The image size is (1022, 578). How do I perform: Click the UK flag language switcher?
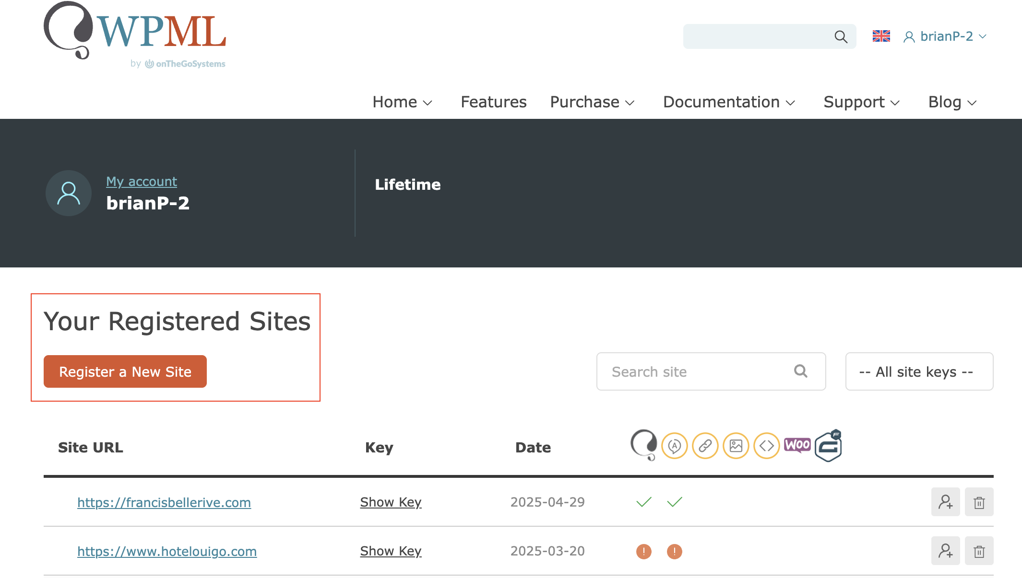point(881,36)
